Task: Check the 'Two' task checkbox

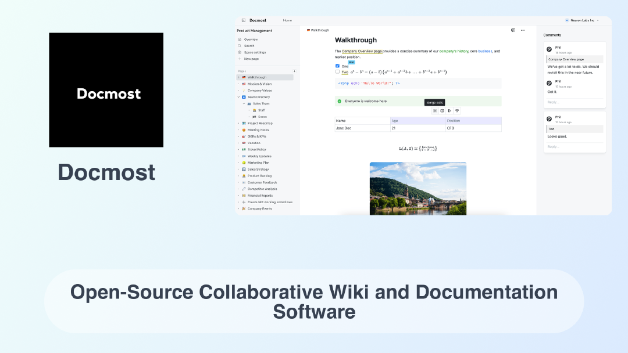Action: click(x=337, y=72)
